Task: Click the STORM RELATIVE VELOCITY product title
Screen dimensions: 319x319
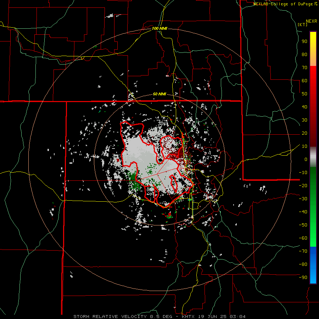Action: 110,317
